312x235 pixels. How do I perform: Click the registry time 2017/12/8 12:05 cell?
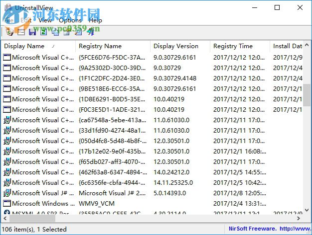[240, 193]
